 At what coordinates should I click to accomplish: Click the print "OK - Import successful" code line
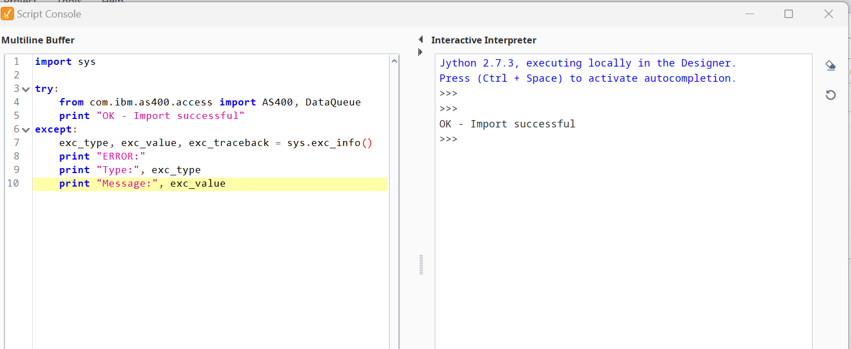[152, 116]
